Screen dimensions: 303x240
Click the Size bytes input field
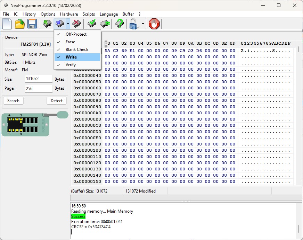39,79
